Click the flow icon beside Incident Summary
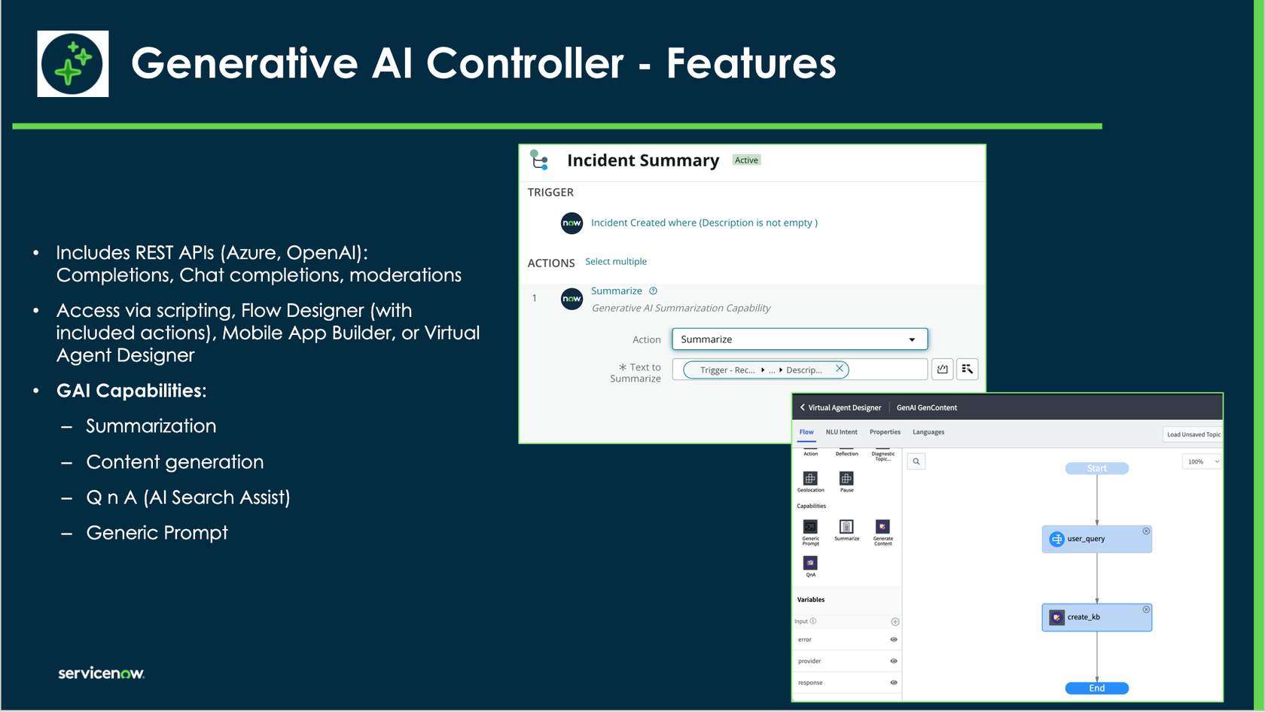Image resolution: width=1265 pixels, height=712 pixels. 539,160
